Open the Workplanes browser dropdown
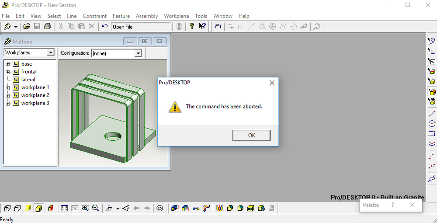Screen dimensions: 437x223 pyautogui.click(x=50, y=52)
